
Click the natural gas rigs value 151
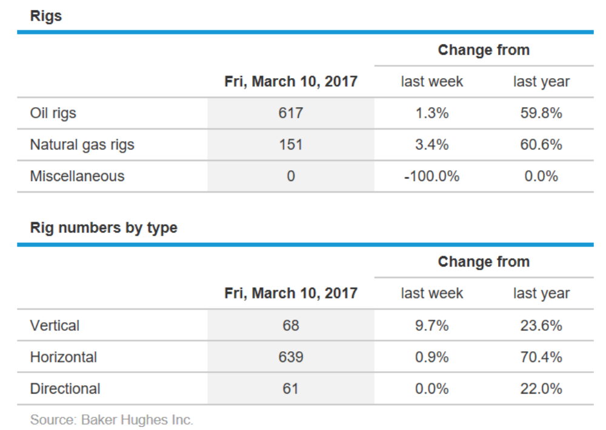click(291, 145)
